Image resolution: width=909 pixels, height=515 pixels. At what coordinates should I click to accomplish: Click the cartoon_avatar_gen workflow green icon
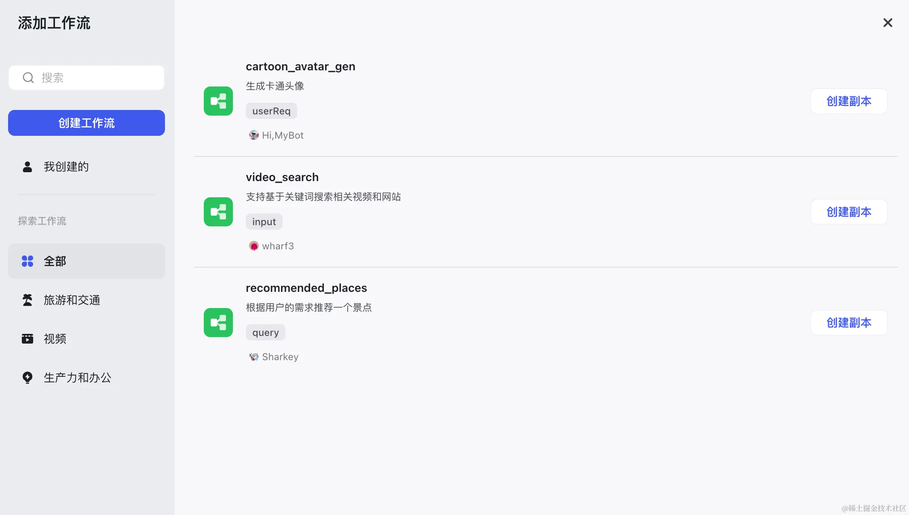[218, 101]
